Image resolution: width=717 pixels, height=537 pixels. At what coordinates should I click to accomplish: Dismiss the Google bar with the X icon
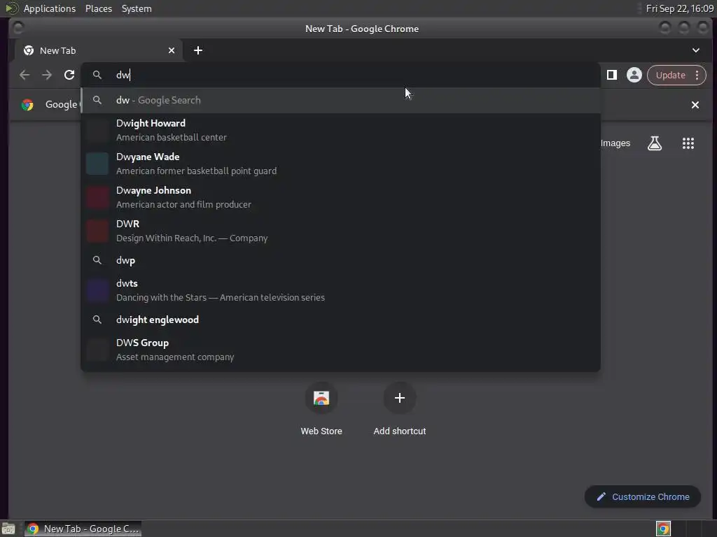coord(695,105)
